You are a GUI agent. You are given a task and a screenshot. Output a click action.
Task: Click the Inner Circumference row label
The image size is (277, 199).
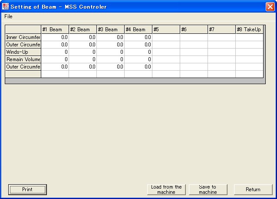click(23, 37)
